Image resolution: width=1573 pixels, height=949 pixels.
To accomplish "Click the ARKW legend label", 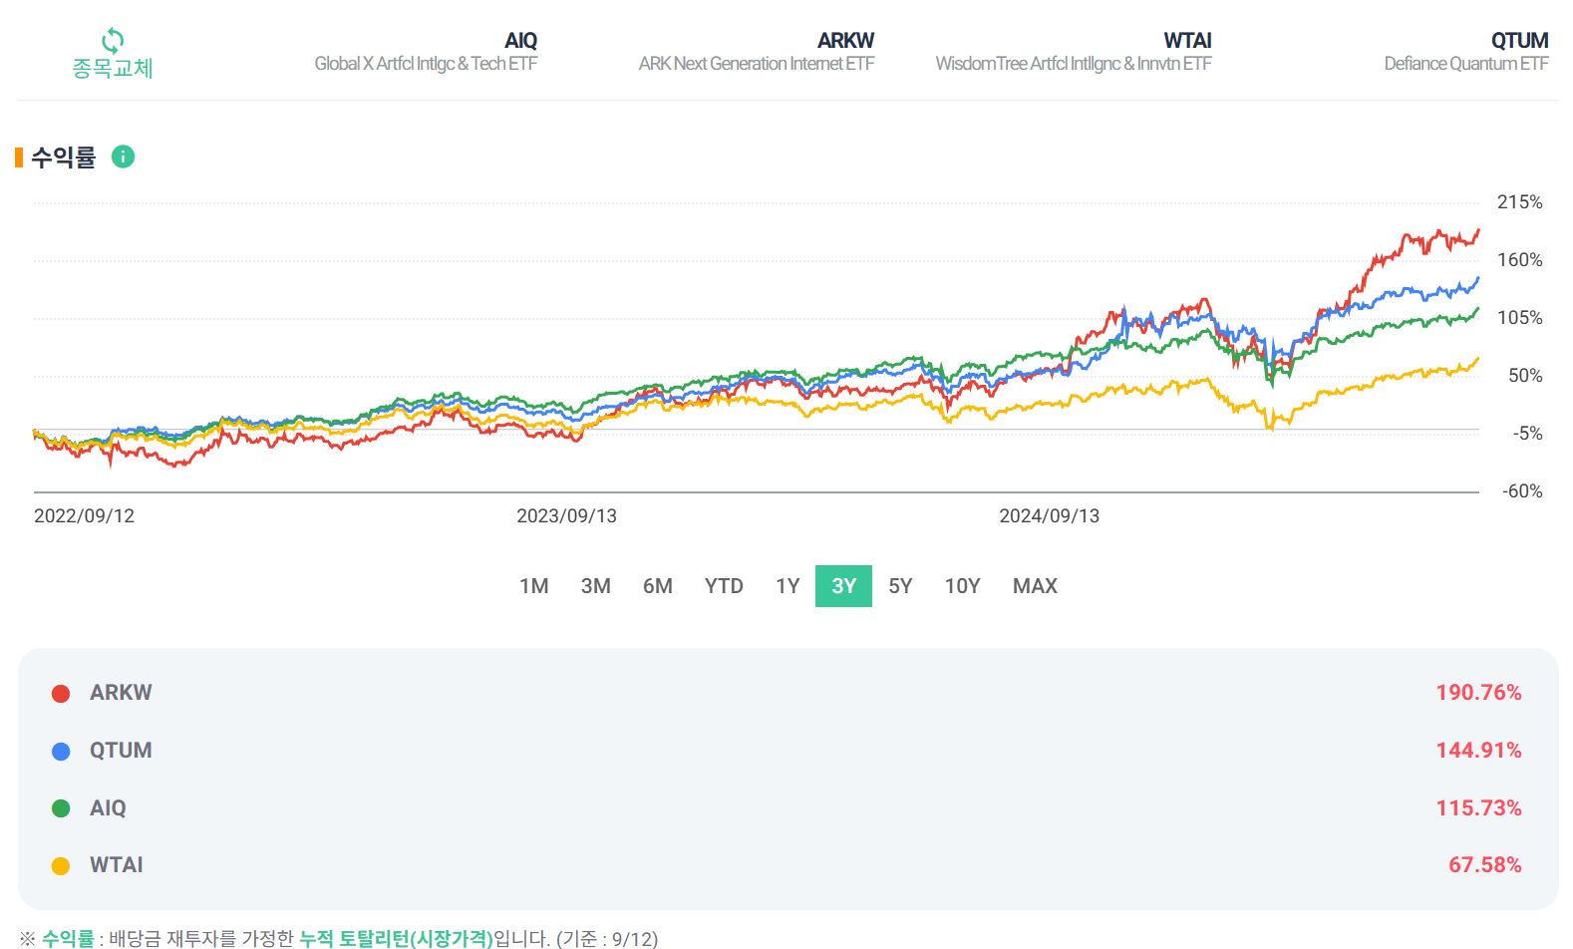I will (x=121, y=693).
